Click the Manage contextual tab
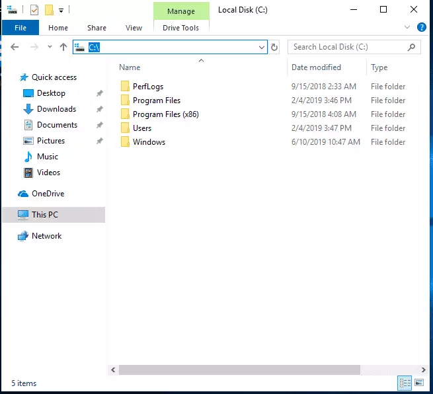Screen dimensions: 433x394 click(x=181, y=11)
